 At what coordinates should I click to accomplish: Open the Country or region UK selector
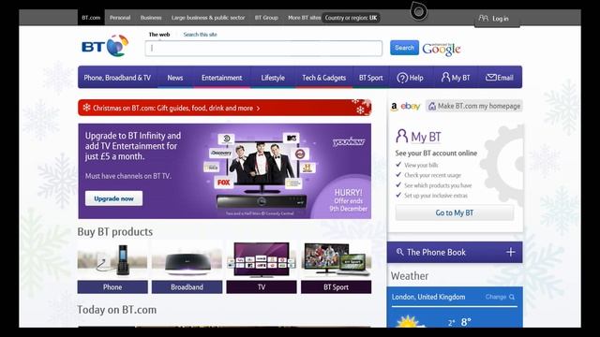point(351,18)
